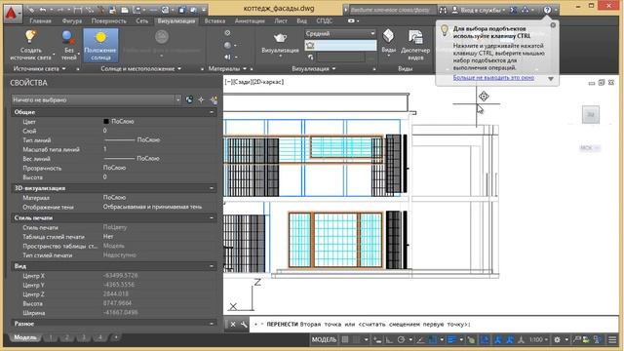Open Диспетчер видов view manager
Viewport: 624px width, 351px height.
415,45
